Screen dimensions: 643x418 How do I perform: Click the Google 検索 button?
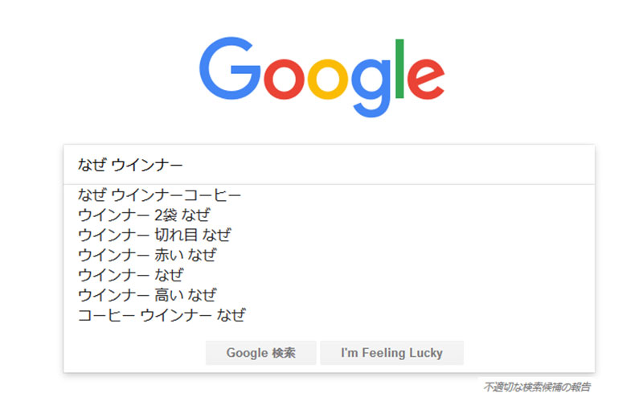(x=260, y=353)
